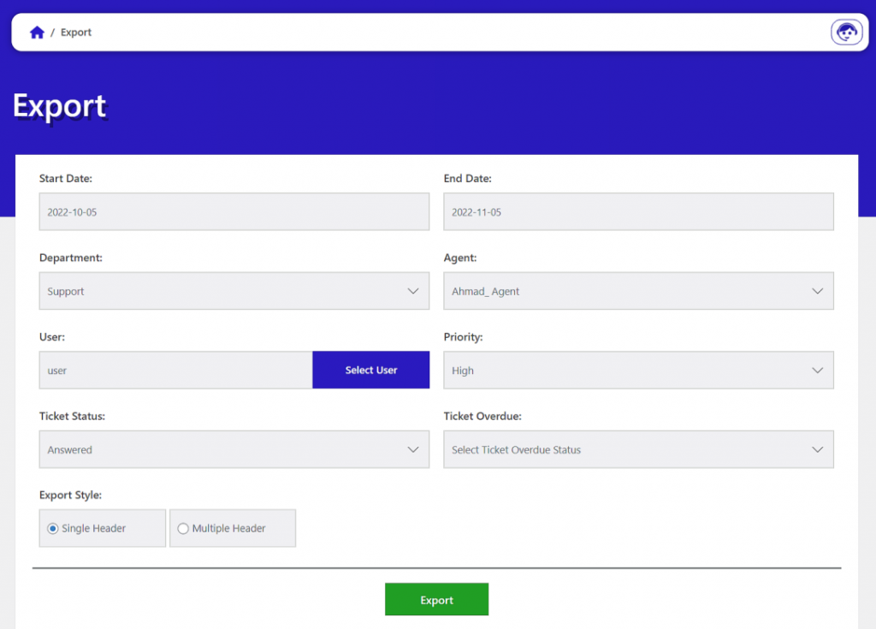Click the Select User button
Viewport: 876px width, 629px height.
(370, 370)
